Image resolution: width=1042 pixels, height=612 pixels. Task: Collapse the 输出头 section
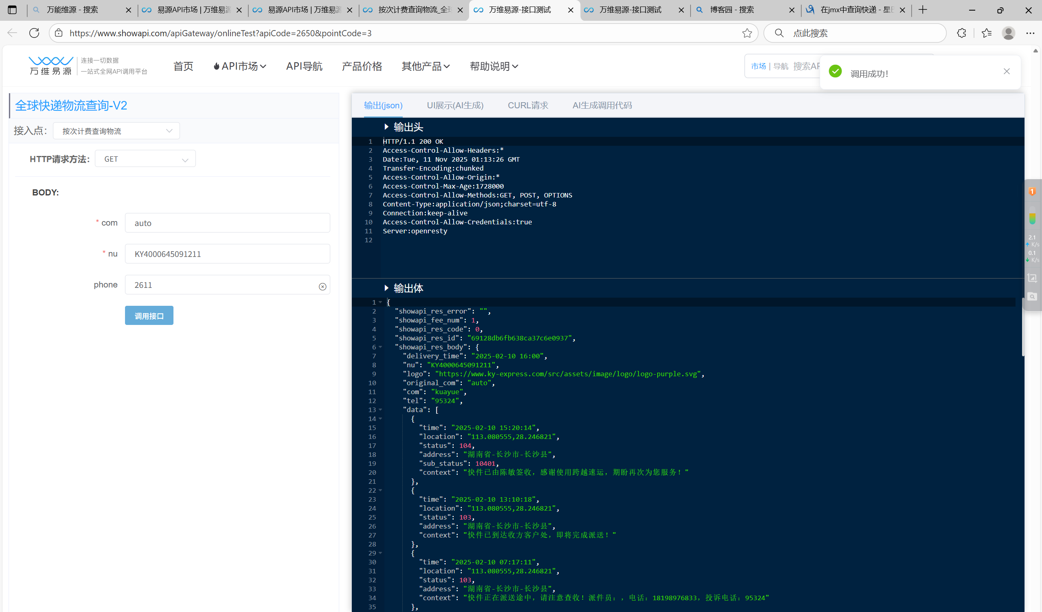386,127
